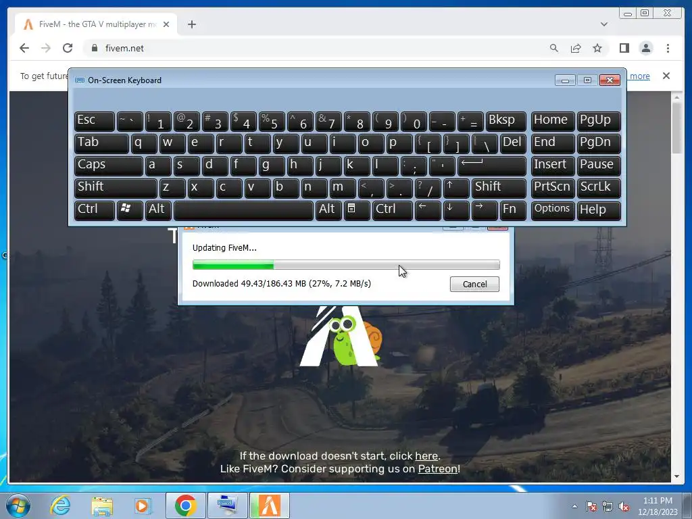
Task: Switch to FiveM taskbar item
Action: [270, 505]
